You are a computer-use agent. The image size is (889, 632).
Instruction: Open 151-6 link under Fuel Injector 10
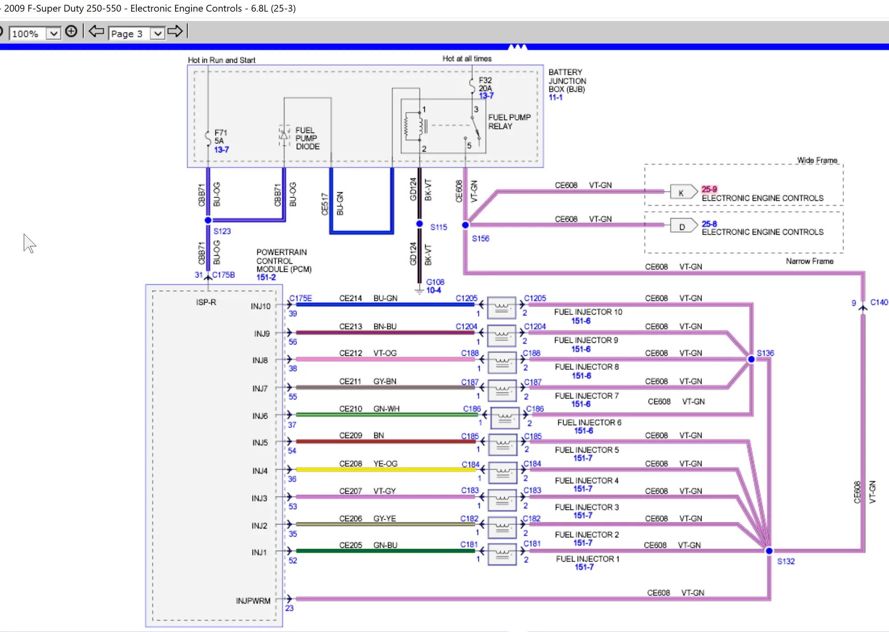pyautogui.click(x=581, y=321)
